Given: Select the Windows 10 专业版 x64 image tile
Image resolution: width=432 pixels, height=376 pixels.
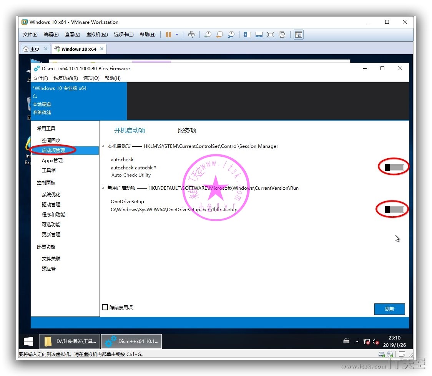Looking at the screenshot, I should point(79,101).
